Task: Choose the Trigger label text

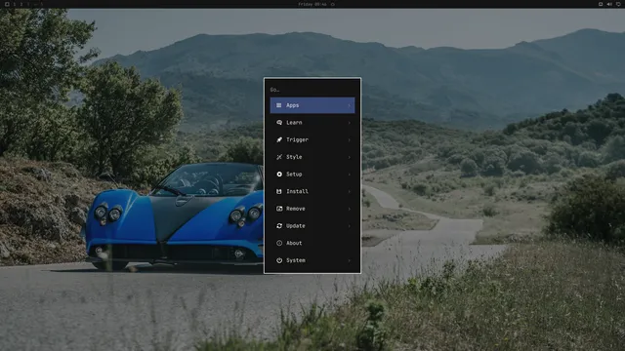Action: coord(297,139)
